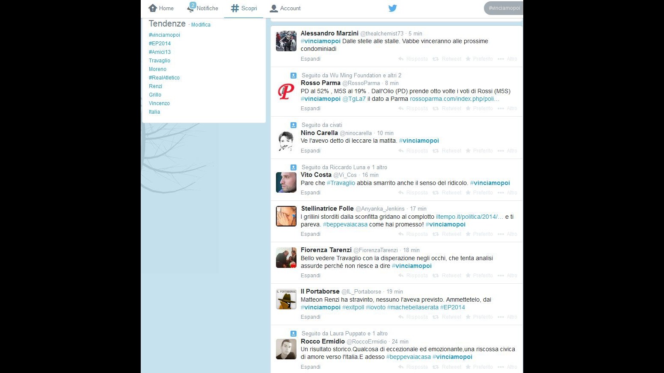Open the #RealAtletico trend
664x373 pixels.
click(x=164, y=78)
